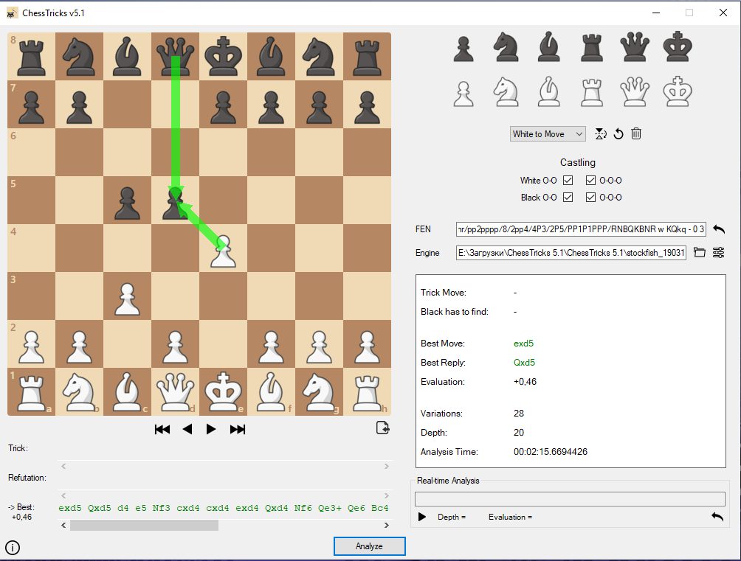Uncheck White O-O castling checkbox
Image resolution: width=741 pixels, height=561 pixels.
coord(568,181)
